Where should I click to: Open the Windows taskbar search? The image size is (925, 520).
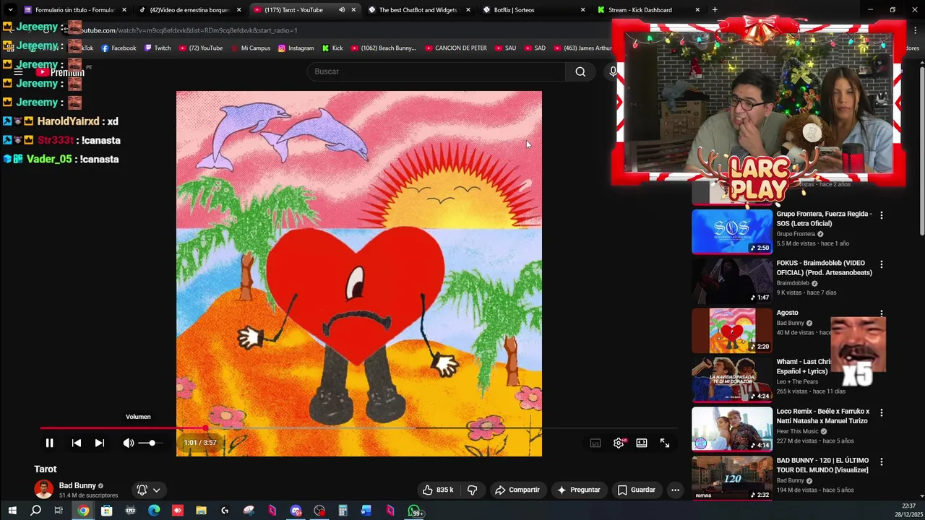tap(35, 511)
